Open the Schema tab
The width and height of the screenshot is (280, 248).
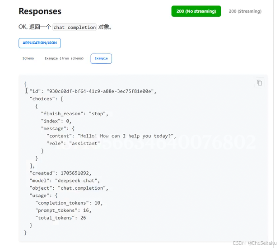tap(28, 58)
